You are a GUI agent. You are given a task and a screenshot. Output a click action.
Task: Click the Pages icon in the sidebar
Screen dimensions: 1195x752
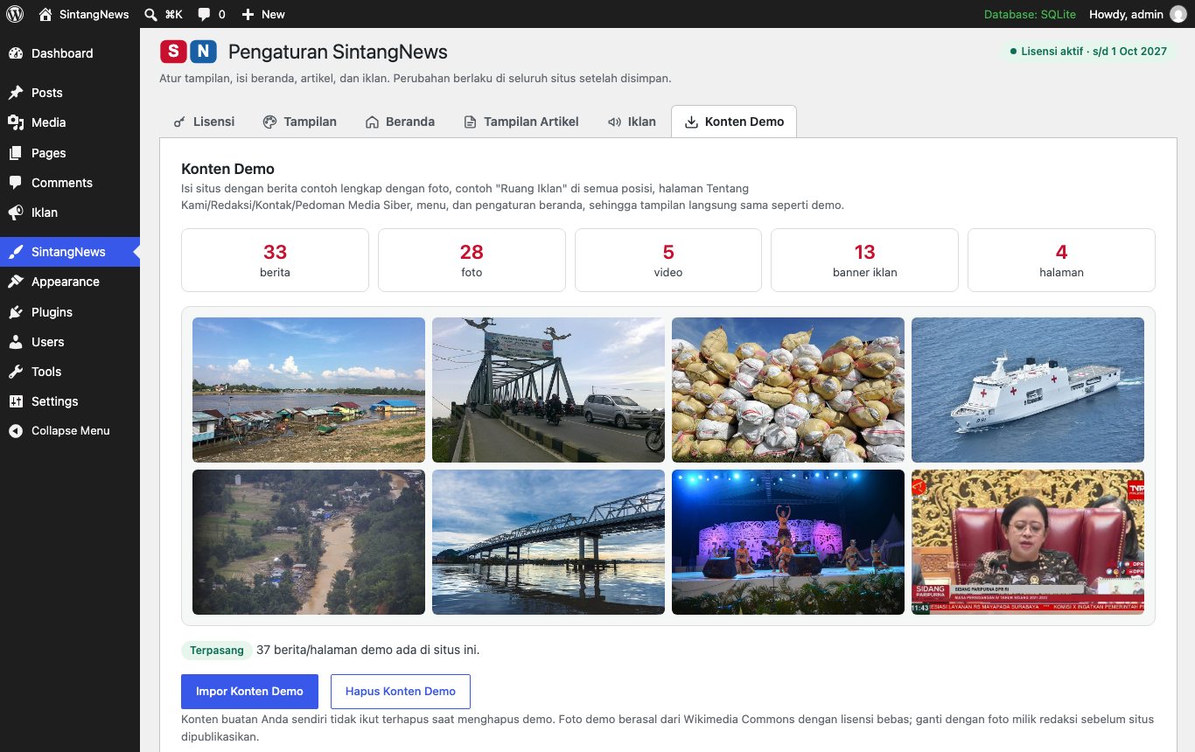click(16, 153)
